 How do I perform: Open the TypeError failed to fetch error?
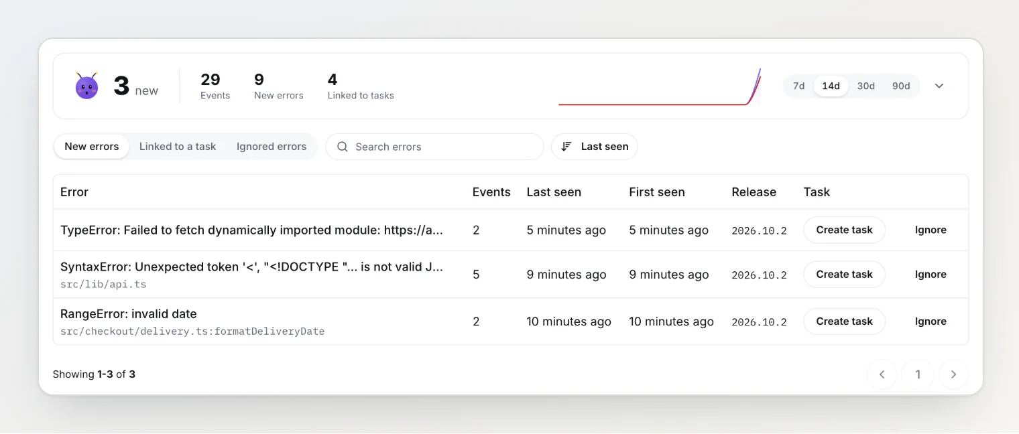pyautogui.click(x=252, y=230)
